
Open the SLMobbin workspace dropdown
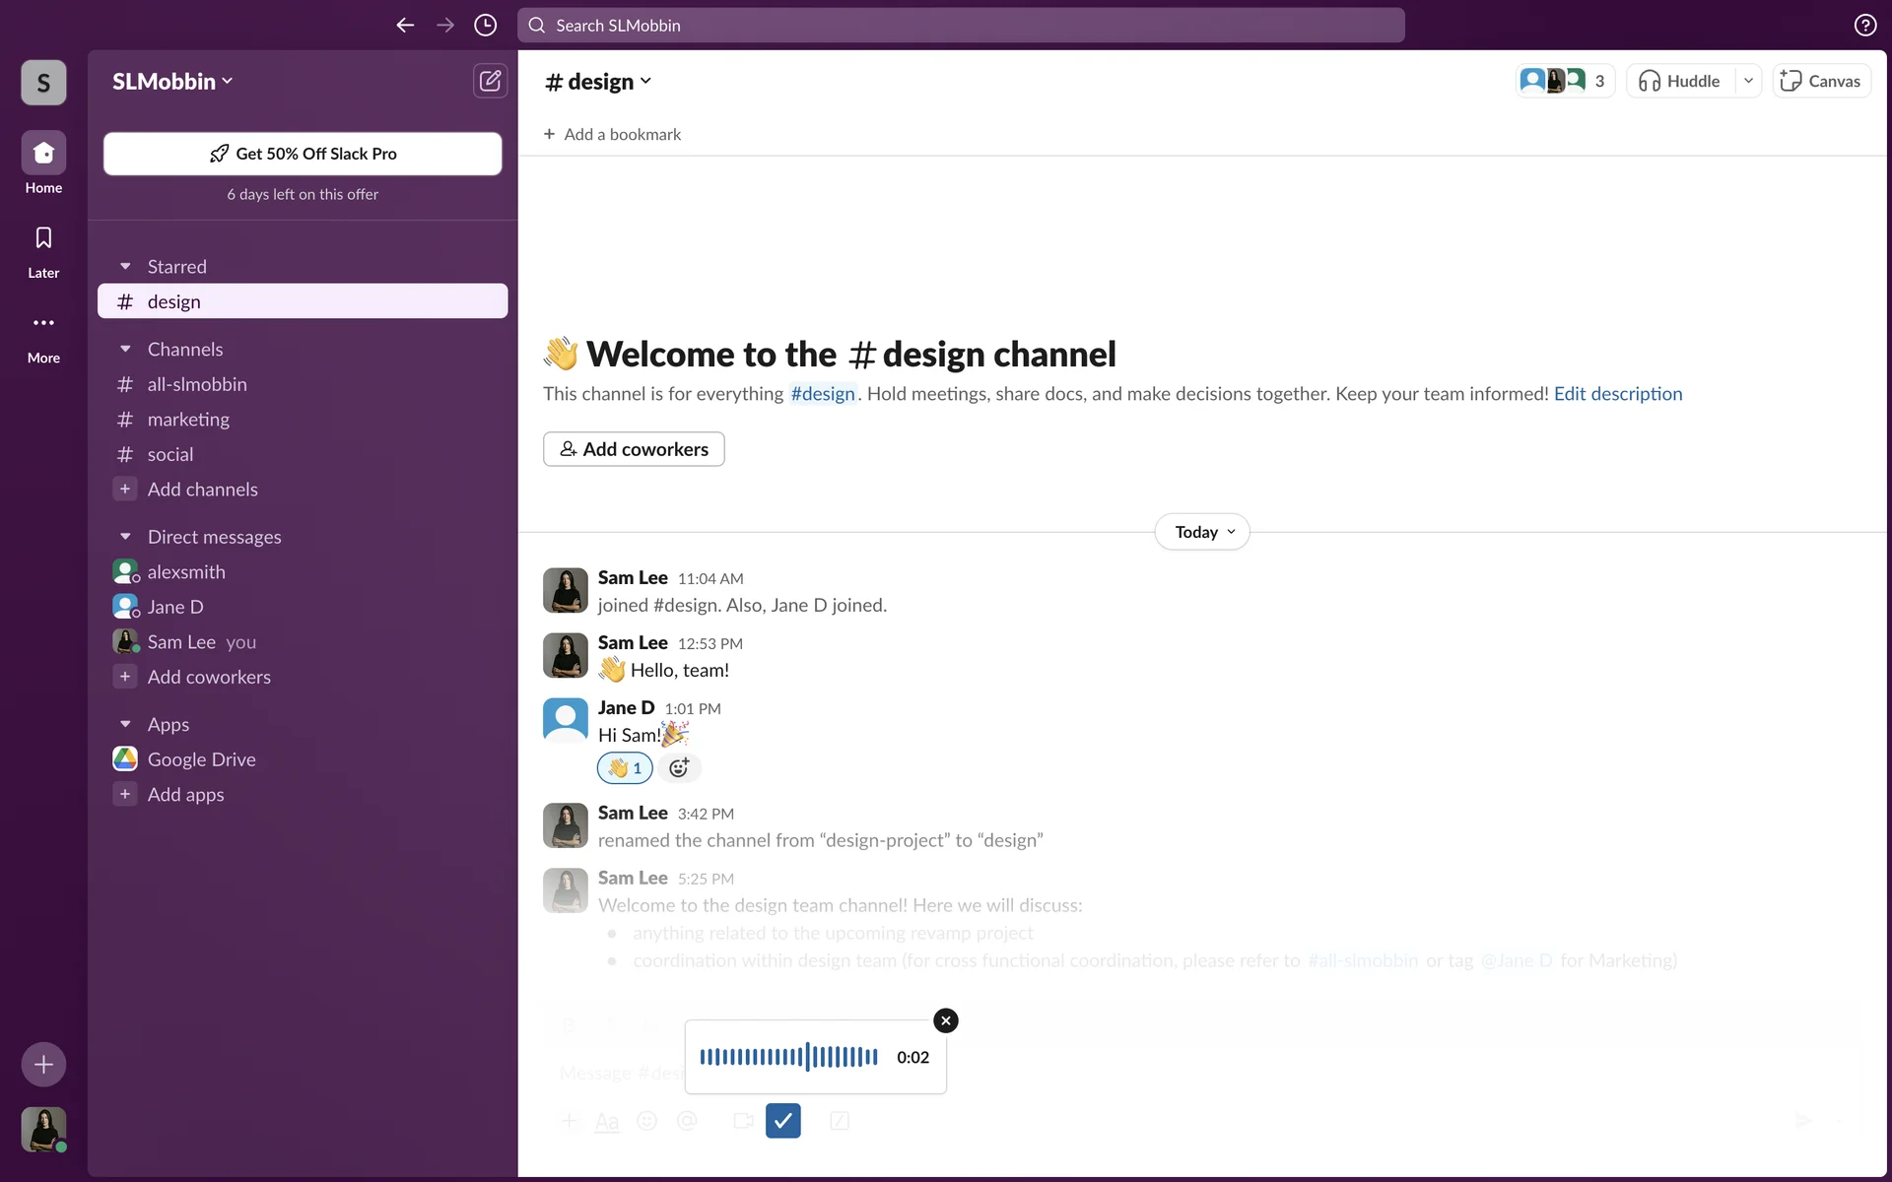click(x=172, y=82)
